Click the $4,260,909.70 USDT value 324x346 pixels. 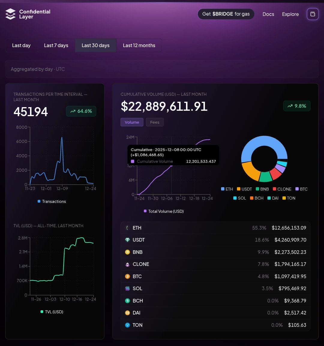[290, 240]
